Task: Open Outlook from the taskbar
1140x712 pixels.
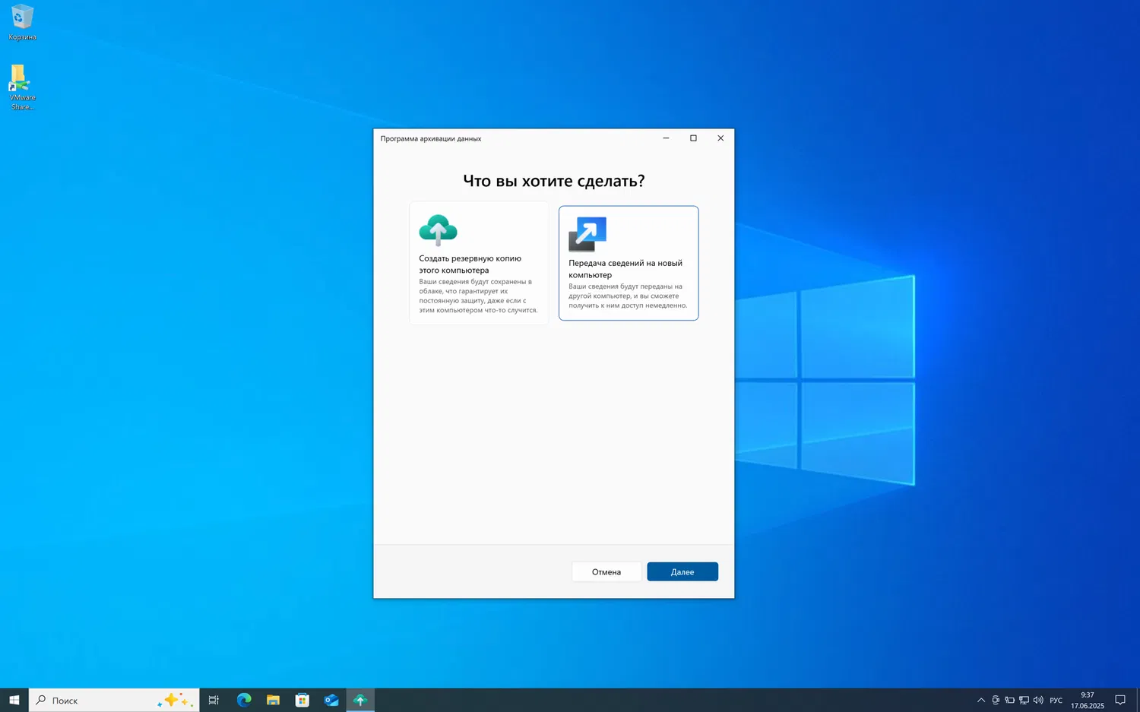Action: pyautogui.click(x=331, y=700)
